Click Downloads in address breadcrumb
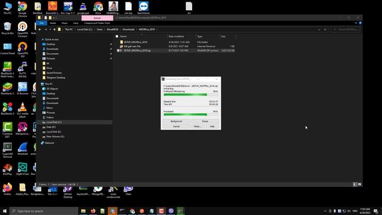Screen dimensions: 382x215 pos(128,29)
